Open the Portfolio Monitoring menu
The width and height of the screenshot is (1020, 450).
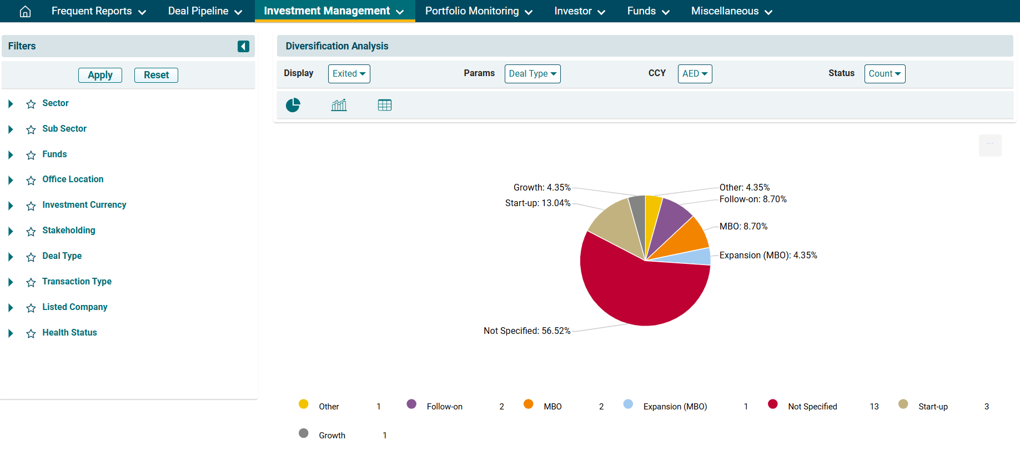(478, 11)
